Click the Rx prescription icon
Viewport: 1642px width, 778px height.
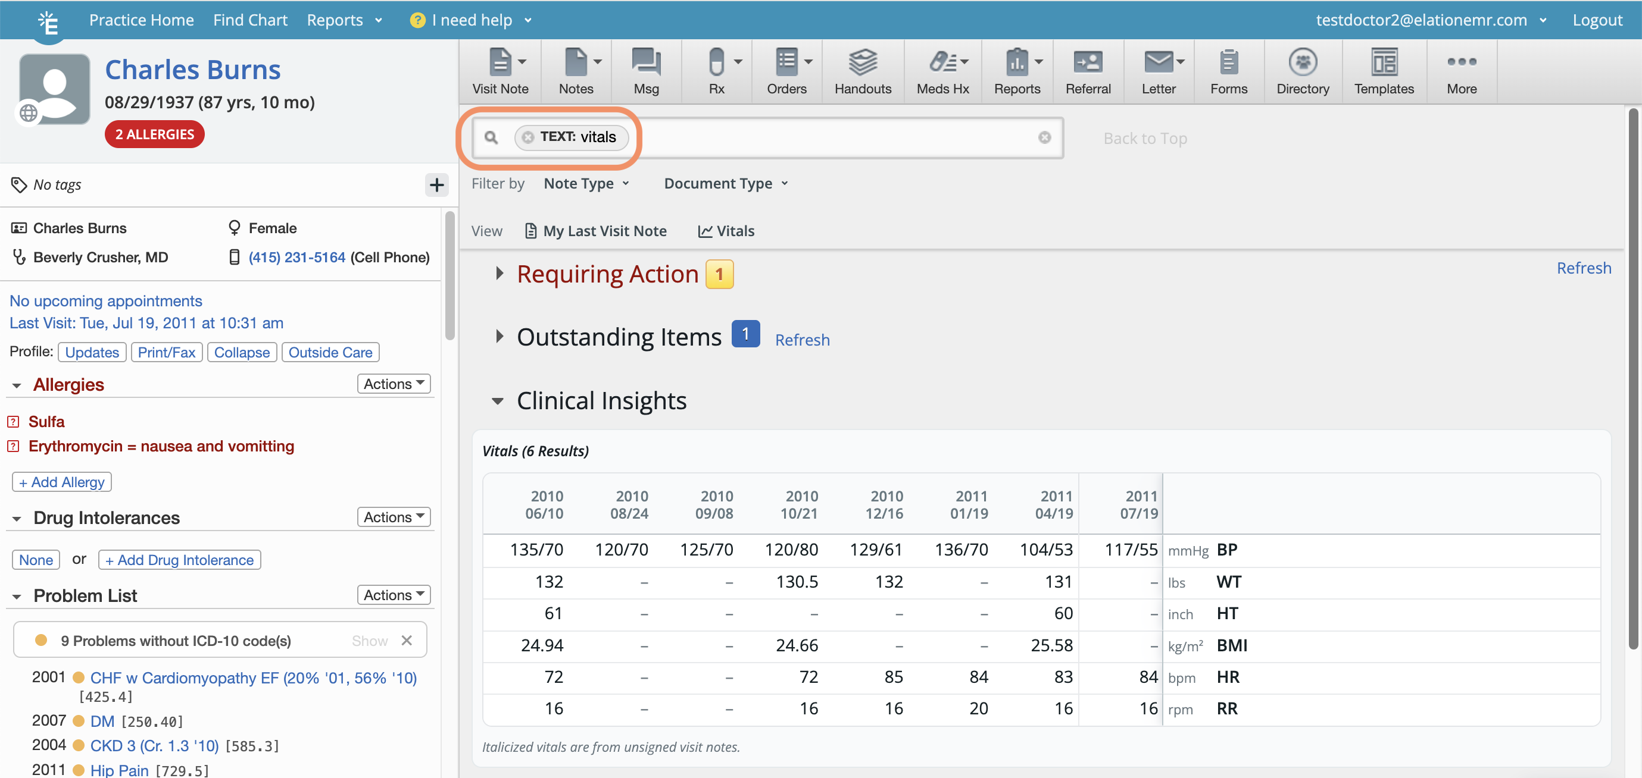pyautogui.click(x=716, y=71)
